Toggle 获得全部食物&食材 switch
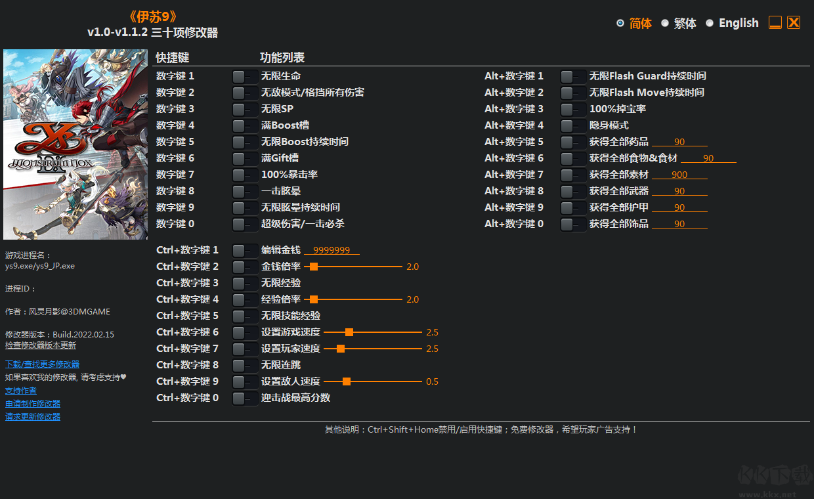 coord(573,159)
